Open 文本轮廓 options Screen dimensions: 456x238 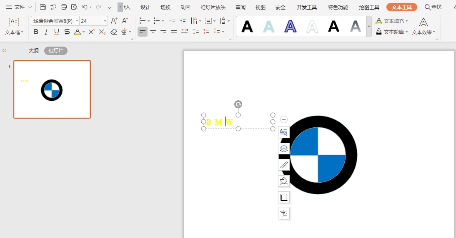[x=391, y=32]
